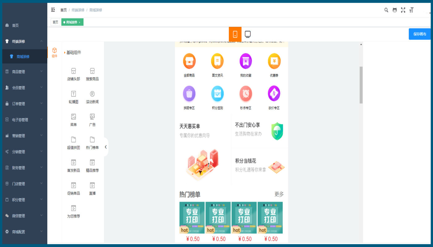Click the font size icon top right
Viewport: 433px width, 247px height.
412,10
